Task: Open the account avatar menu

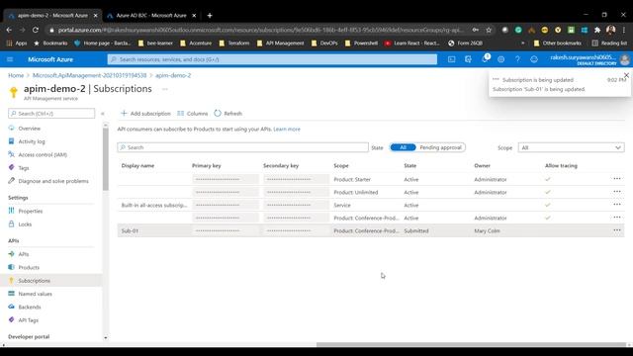Action: click(x=624, y=59)
